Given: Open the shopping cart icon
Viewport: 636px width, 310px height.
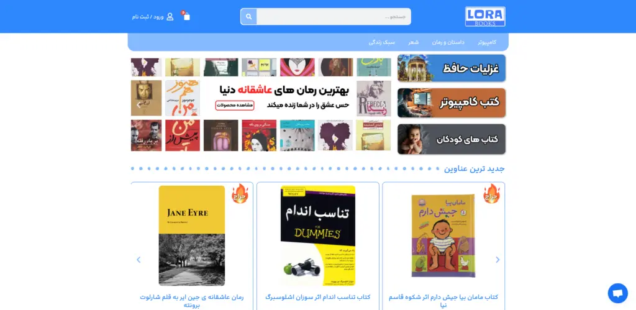Looking at the screenshot, I should tap(186, 16).
